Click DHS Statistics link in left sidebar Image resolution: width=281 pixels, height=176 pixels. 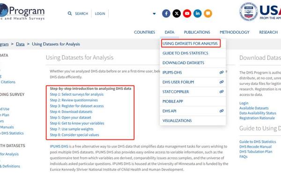[x=12, y=133]
